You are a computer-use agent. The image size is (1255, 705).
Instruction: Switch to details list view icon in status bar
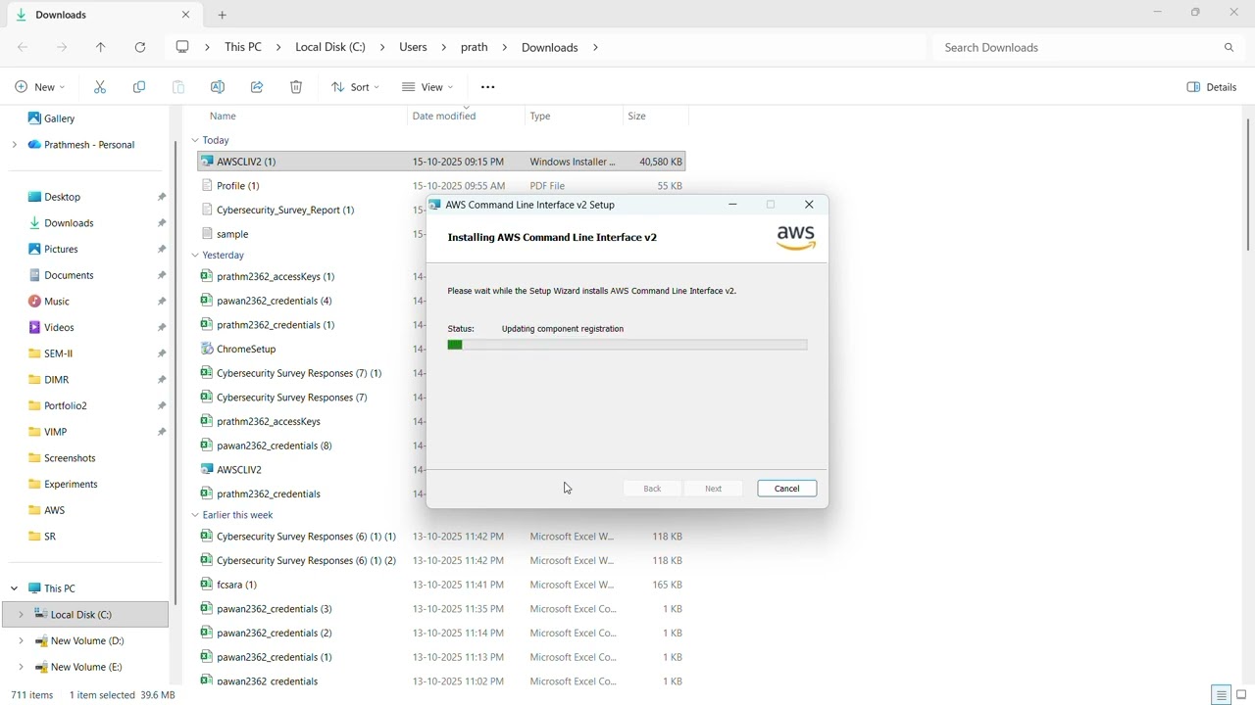(x=1221, y=695)
